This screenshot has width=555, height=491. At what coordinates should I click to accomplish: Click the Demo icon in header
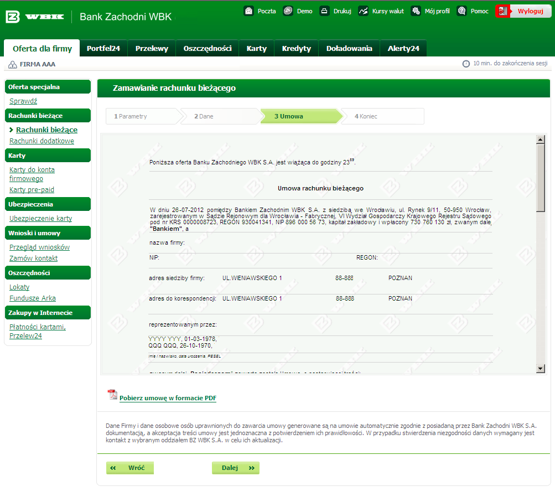pyautogui.click(x=288, y=11)
